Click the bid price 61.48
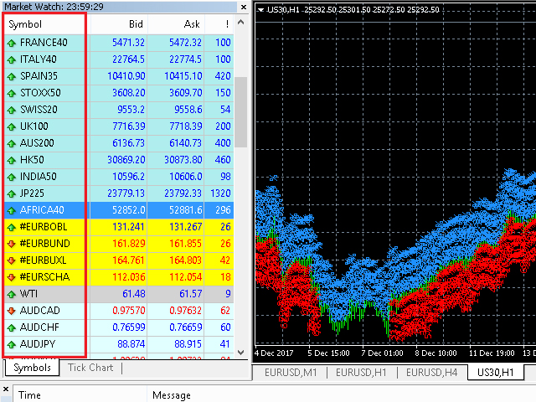 134,294
